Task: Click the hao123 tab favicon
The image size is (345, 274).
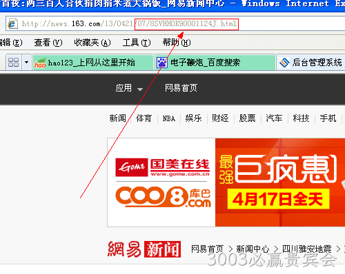Action: tap(40, 63)
